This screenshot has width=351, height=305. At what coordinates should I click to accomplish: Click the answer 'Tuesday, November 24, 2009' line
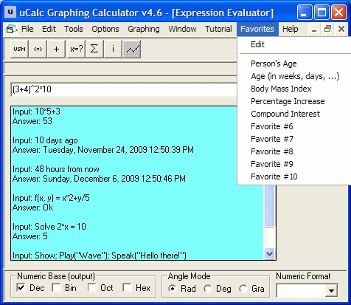point(103,150)
